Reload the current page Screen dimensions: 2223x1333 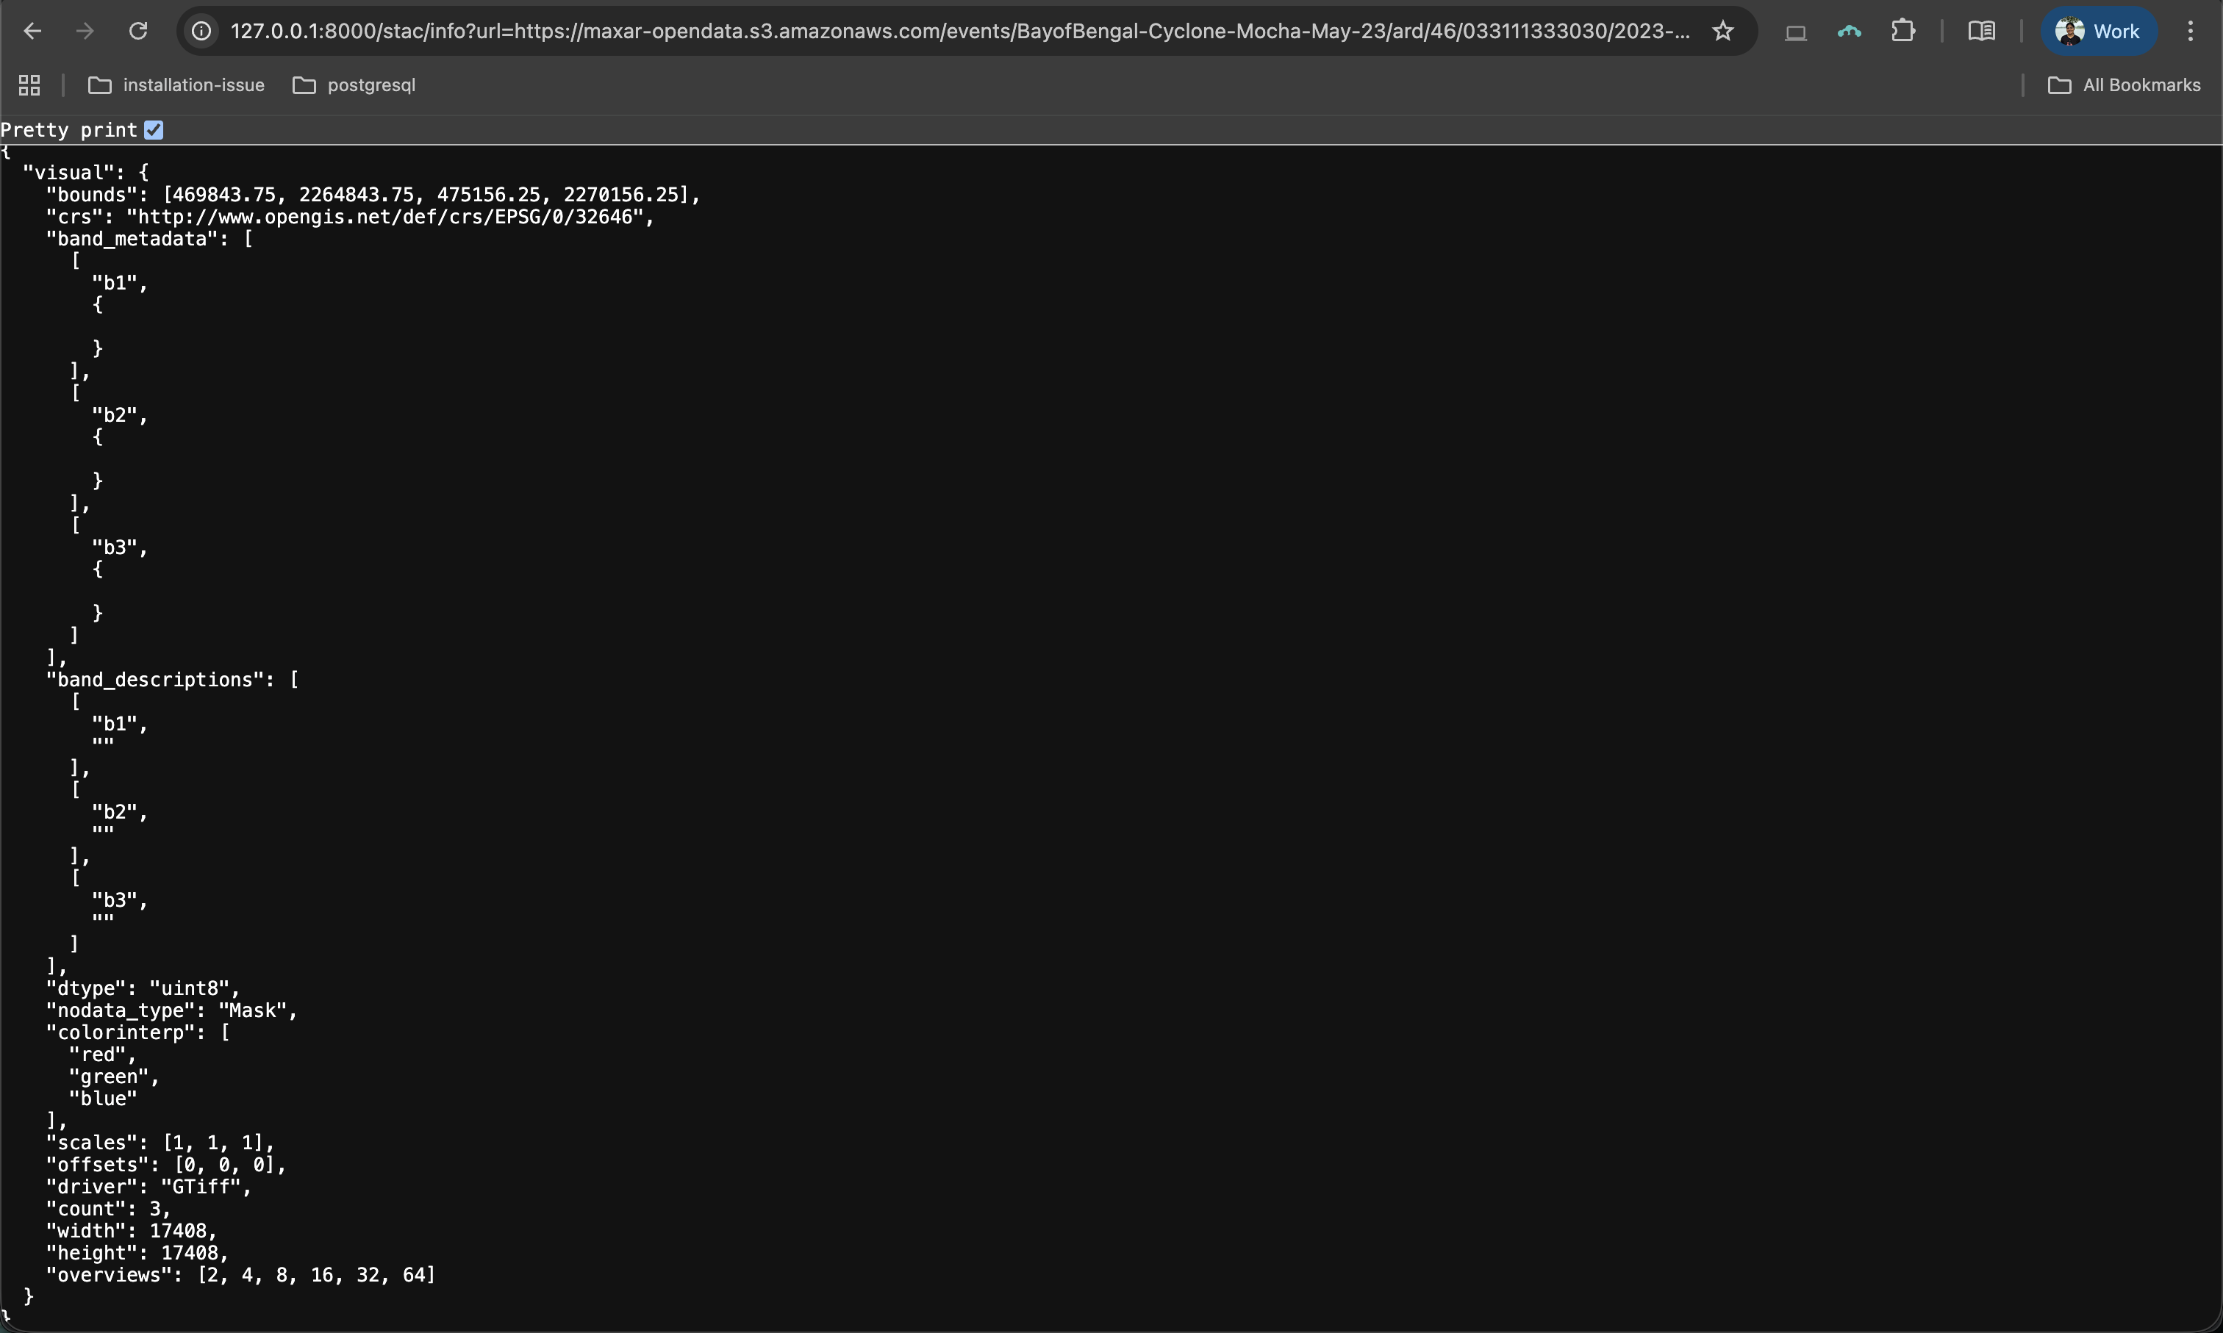(x=137, y=32)
